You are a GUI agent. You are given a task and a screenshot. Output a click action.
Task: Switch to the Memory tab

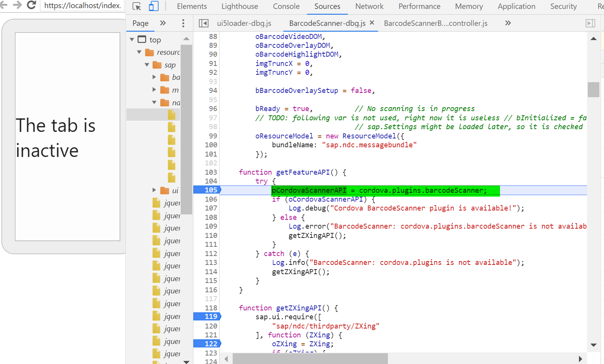click(x=469, y=6)
